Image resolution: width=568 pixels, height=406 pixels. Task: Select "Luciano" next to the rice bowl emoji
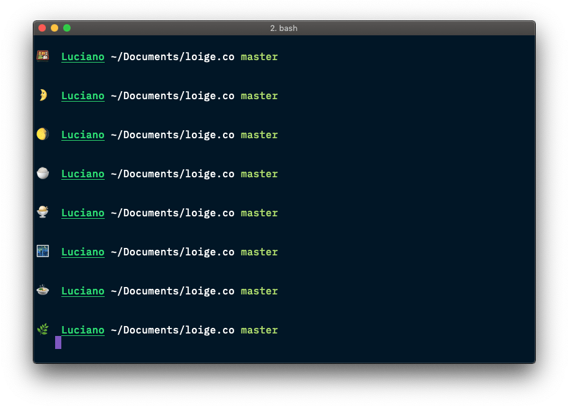83,174
